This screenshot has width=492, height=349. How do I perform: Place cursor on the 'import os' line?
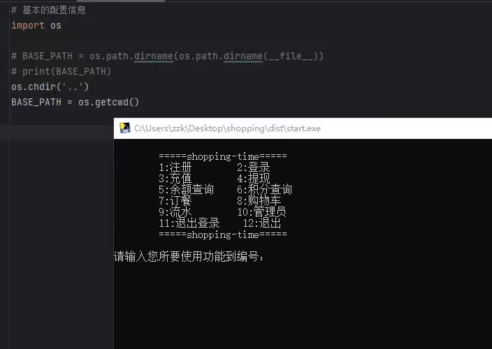36,25
